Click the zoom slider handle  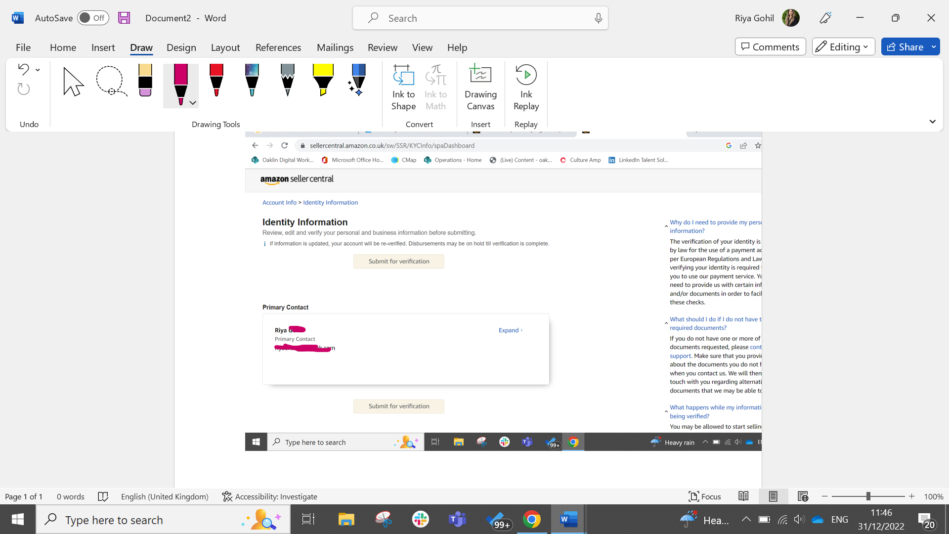click(868, 496)
